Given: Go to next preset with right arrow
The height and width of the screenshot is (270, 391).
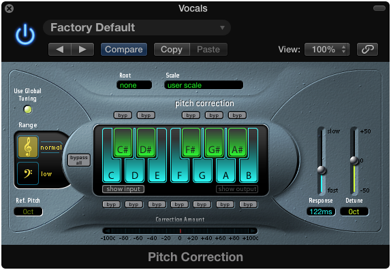Looking at the screenshot, I should (x=82, y=49).
